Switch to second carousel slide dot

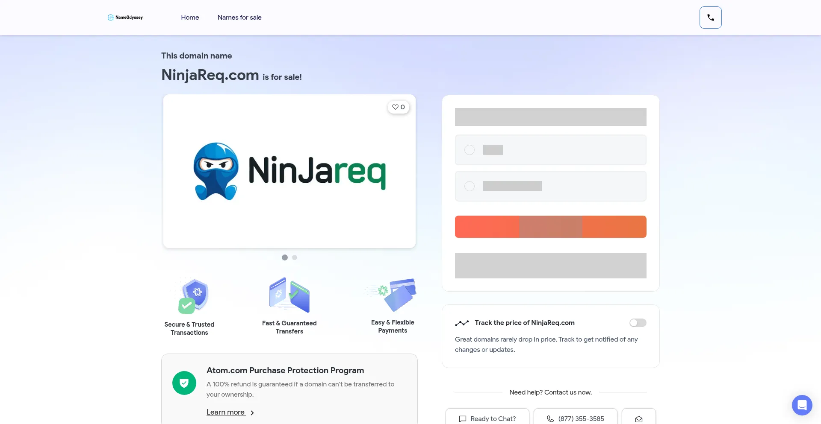295,257
